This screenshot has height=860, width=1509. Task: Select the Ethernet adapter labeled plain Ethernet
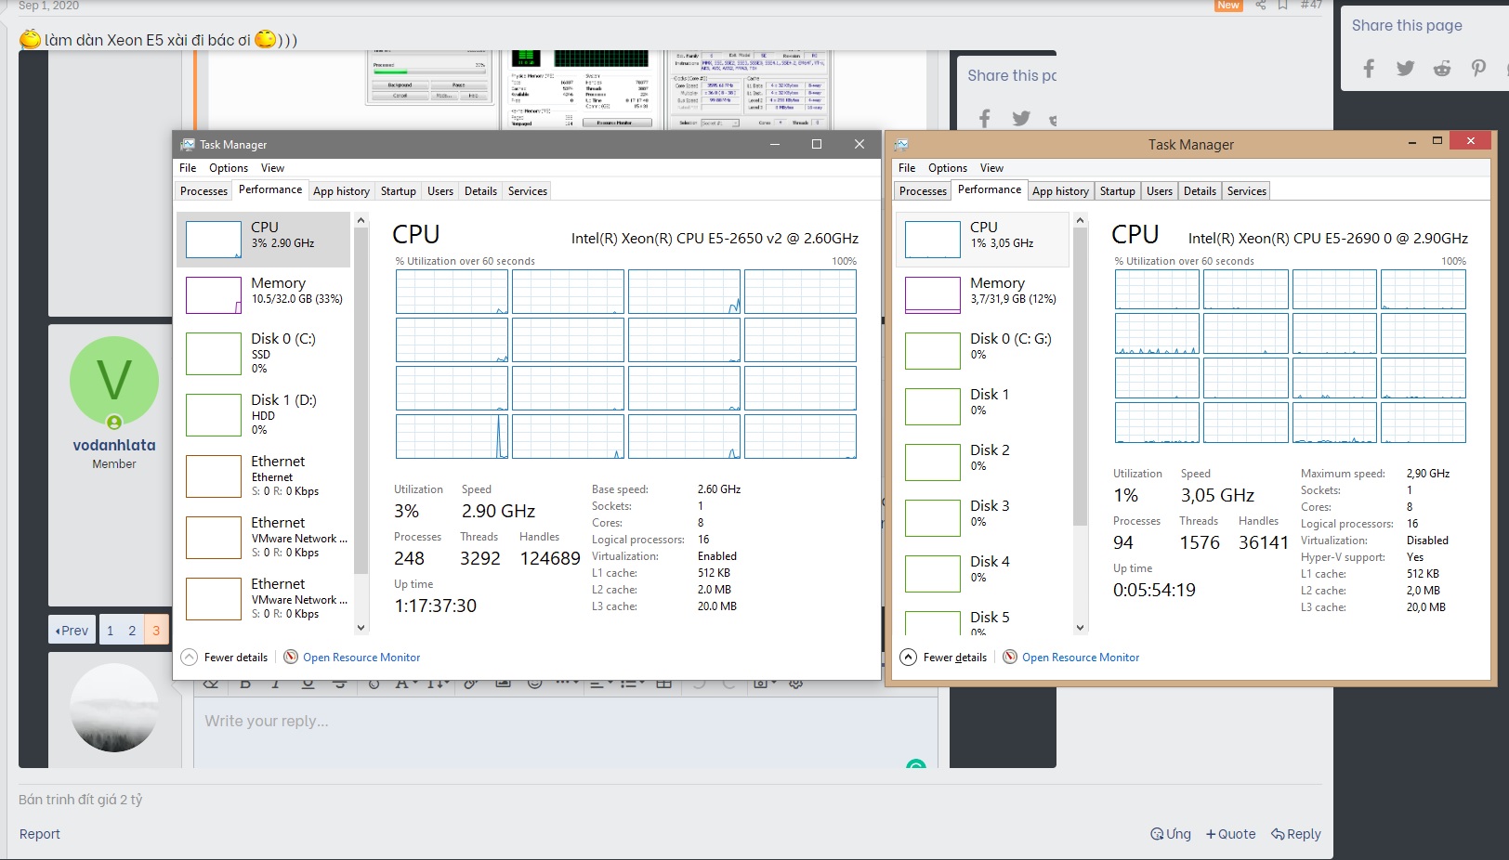[x=264, y=476]
